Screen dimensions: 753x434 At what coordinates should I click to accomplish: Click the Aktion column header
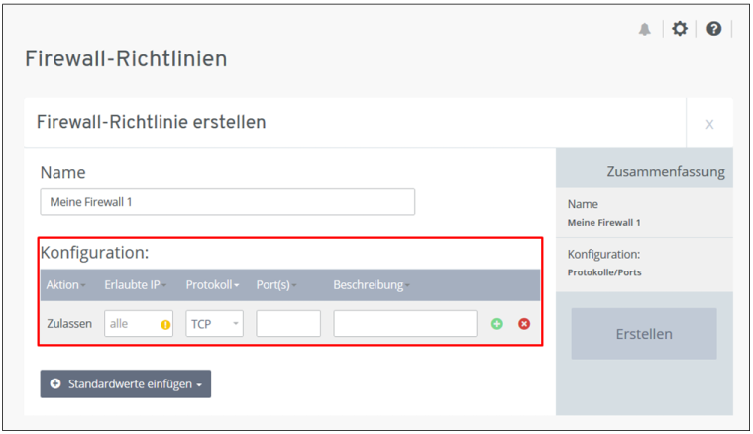point(64,285)
